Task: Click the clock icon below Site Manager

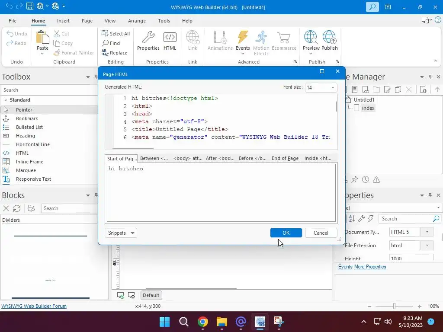Action: (x=366, y=179)
